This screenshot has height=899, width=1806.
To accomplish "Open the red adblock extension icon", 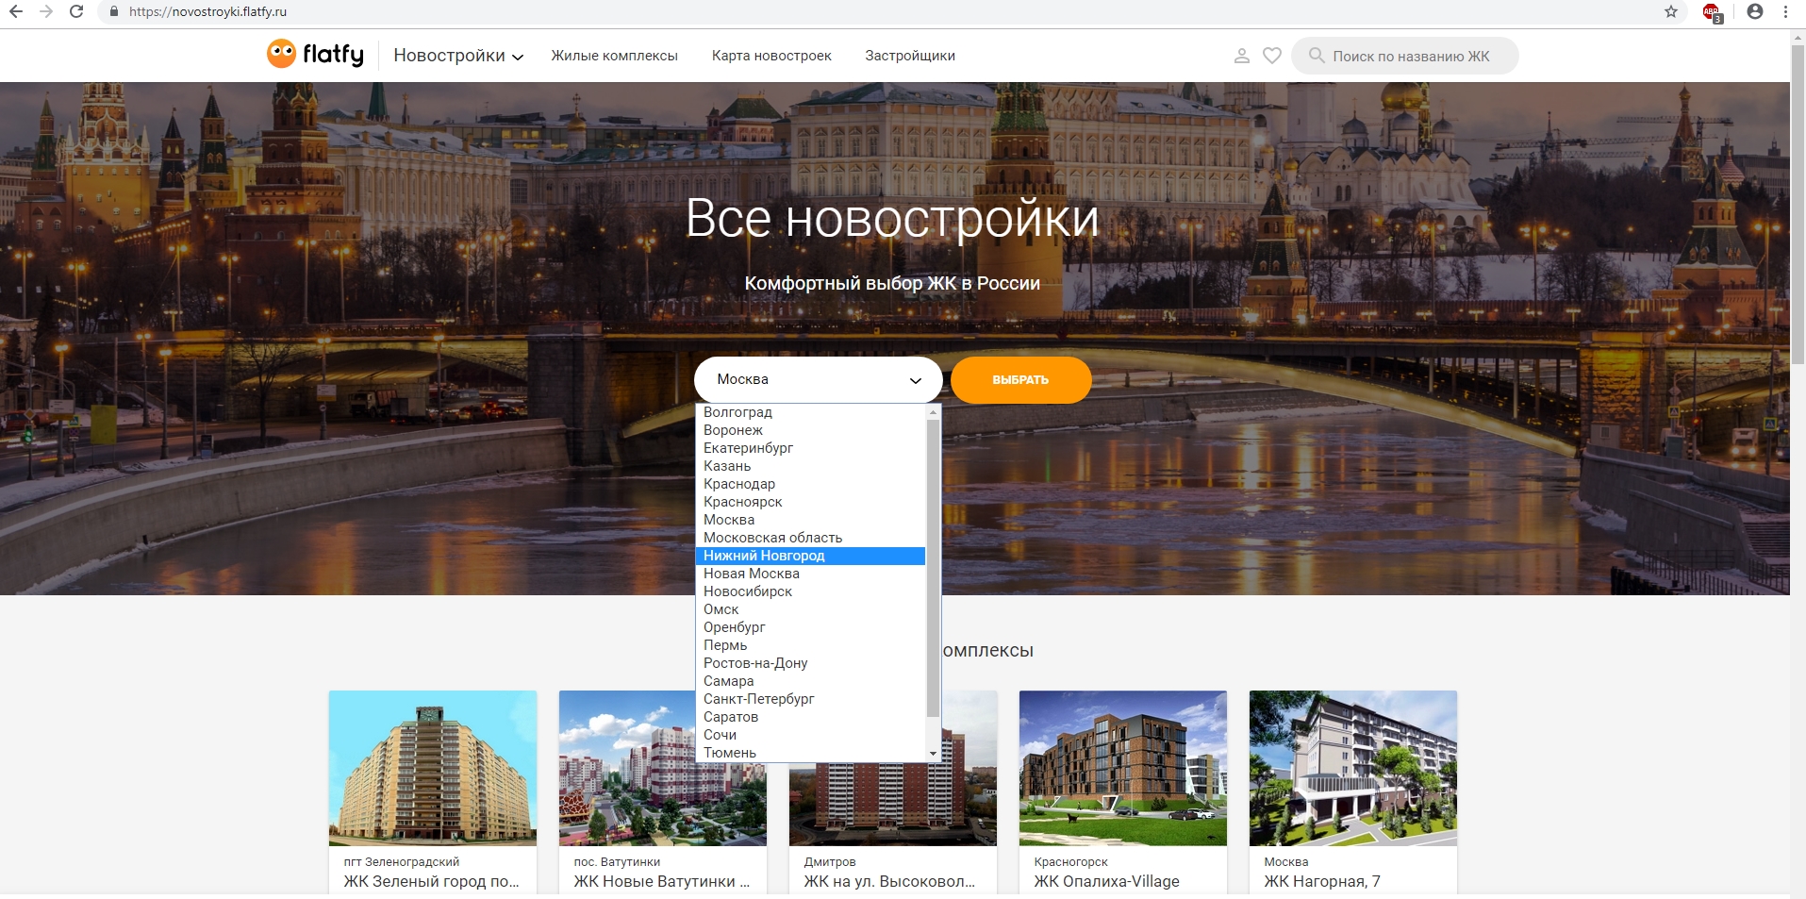I will 1712,12.
